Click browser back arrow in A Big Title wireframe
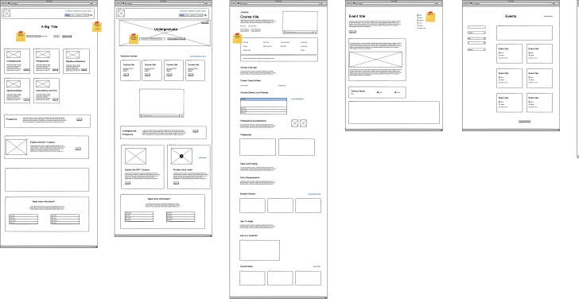579x299 pixels. pyautogui.click(x=2, y=3)
